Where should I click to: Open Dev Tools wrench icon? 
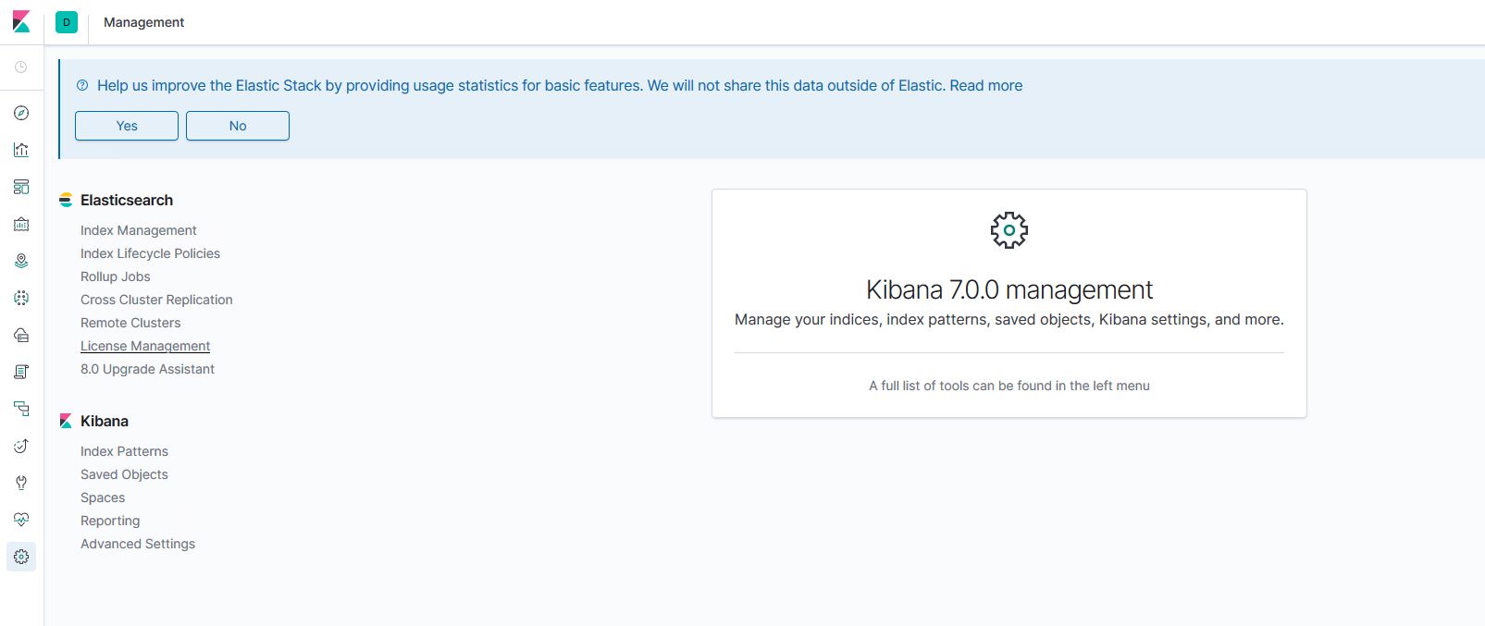pos(21,483)
